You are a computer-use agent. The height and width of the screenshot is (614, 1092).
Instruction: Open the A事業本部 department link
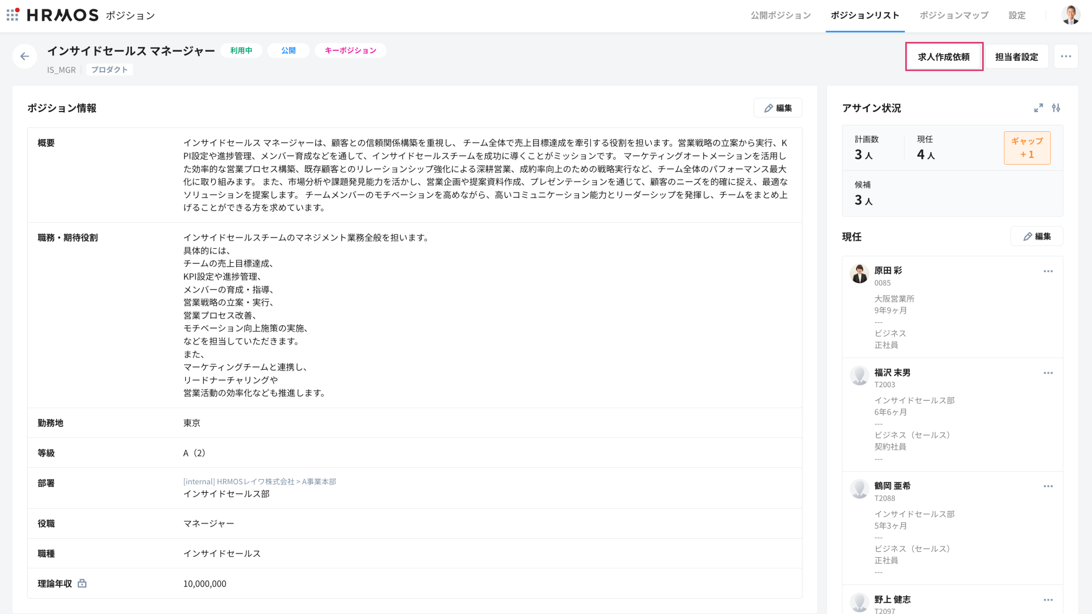pyautogui.click(x=319, y=481)
